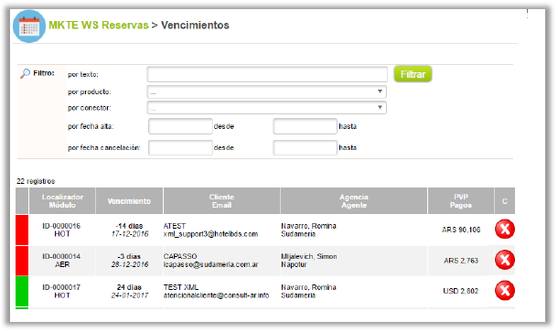The image size is (558, 332).
Task: Sort by Localizador Módulo column header
Action: [62, 201]
